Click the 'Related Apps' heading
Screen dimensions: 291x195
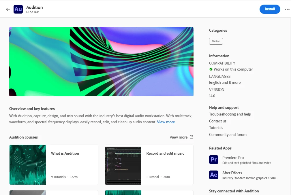220,148
